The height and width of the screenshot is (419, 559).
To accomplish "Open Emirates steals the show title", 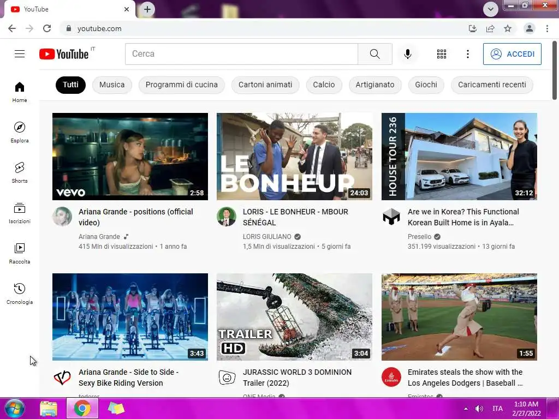I will [465, 378].
